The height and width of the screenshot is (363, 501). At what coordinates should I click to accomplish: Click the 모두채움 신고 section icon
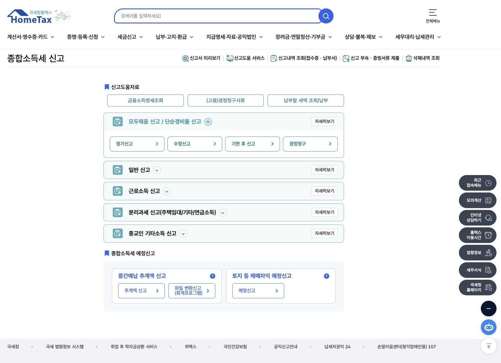point(118,122)
